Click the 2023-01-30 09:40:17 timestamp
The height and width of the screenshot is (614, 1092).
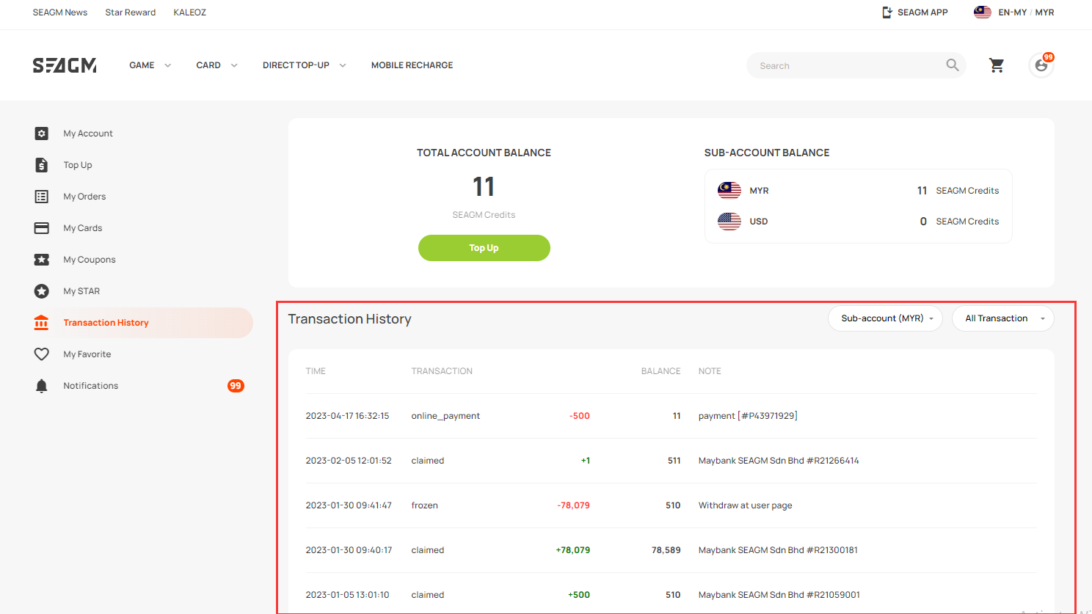tap(349, 550)
